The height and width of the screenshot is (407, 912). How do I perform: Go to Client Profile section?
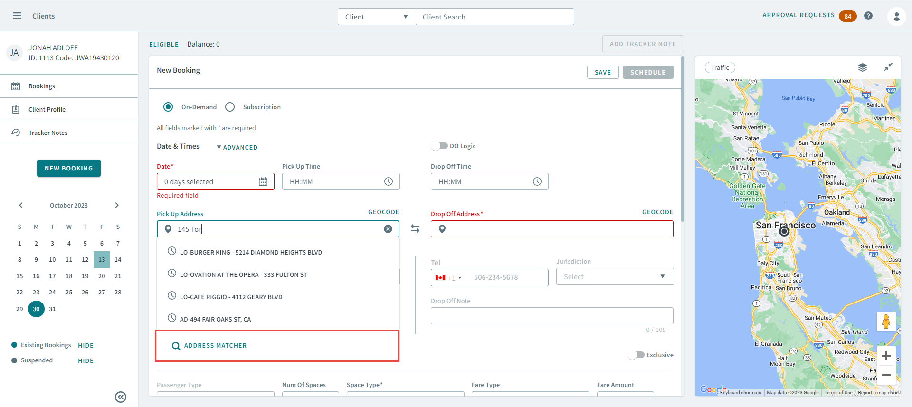(x=47, y=109)
